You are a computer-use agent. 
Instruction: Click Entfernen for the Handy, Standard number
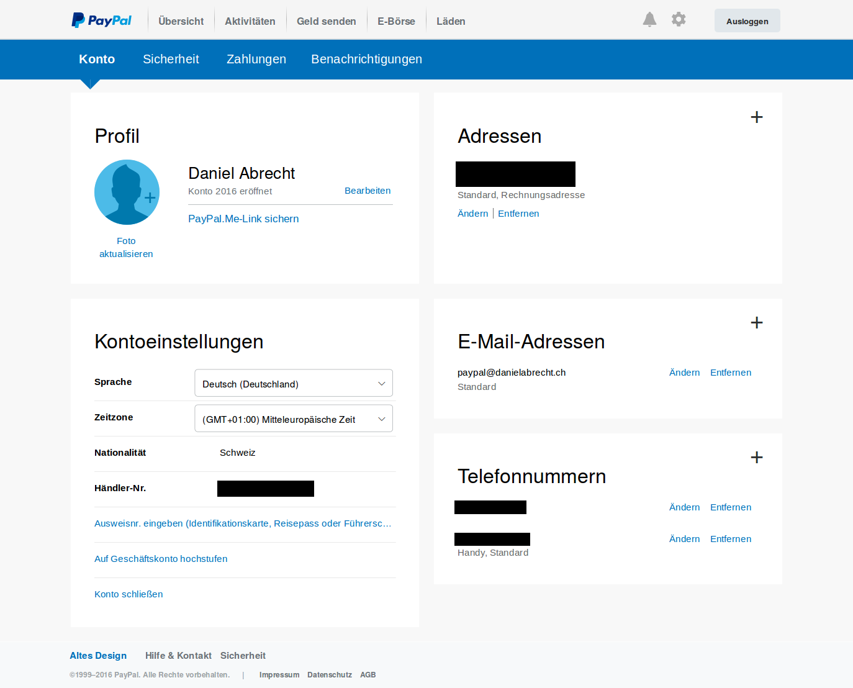click(x=731, y=539)
